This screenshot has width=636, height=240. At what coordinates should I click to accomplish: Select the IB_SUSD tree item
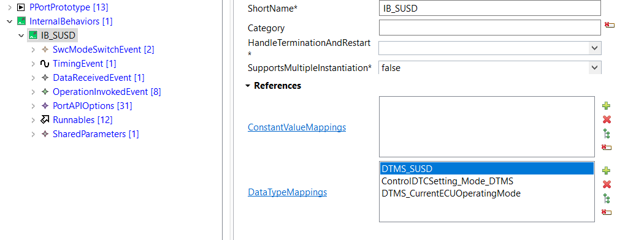[58, 36]
